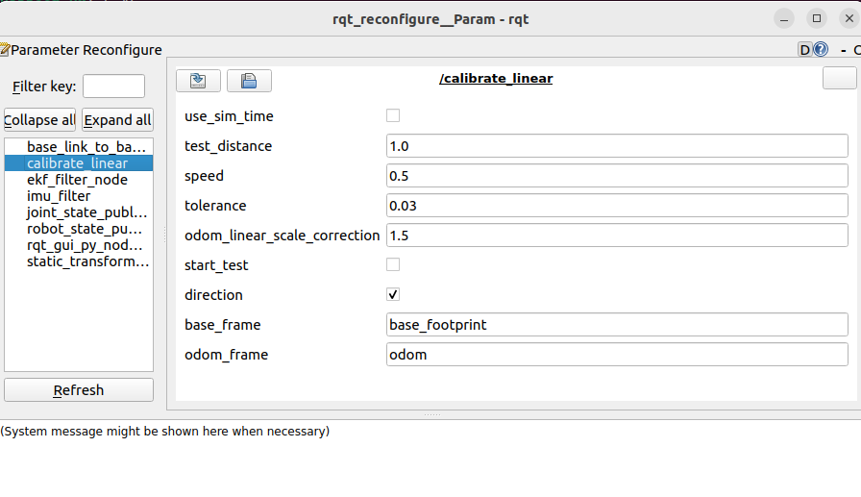
Task: Minimize the rqt window
Action: pyautogui.click(x=784, y=19)
